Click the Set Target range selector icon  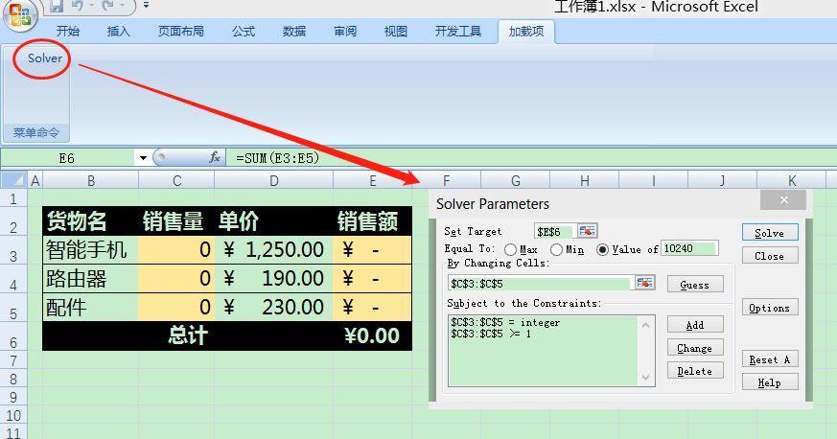(587, 231)
